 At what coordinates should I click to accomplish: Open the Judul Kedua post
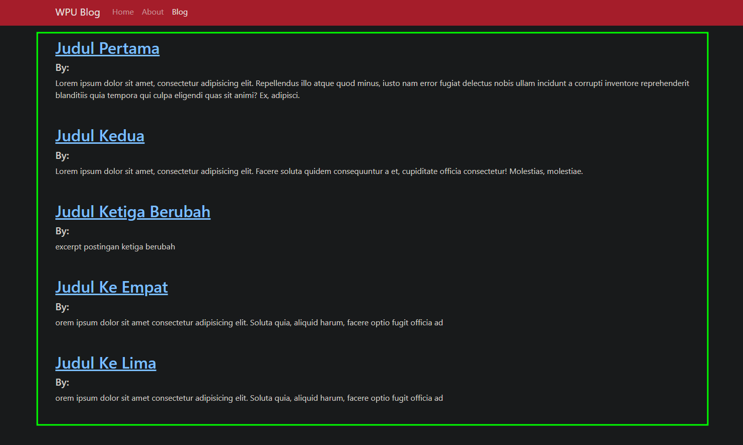(x=100, y=136)
